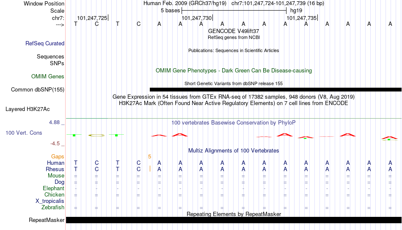Viewport: 402px width, 230px height.
Task: Click the Human Feb. 2009 (GRCh37/hg19) title
Action: pos(185,3)
